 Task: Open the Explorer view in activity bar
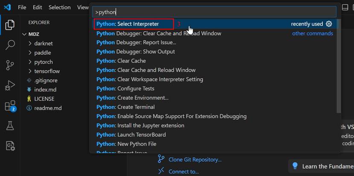pos(10,25)
